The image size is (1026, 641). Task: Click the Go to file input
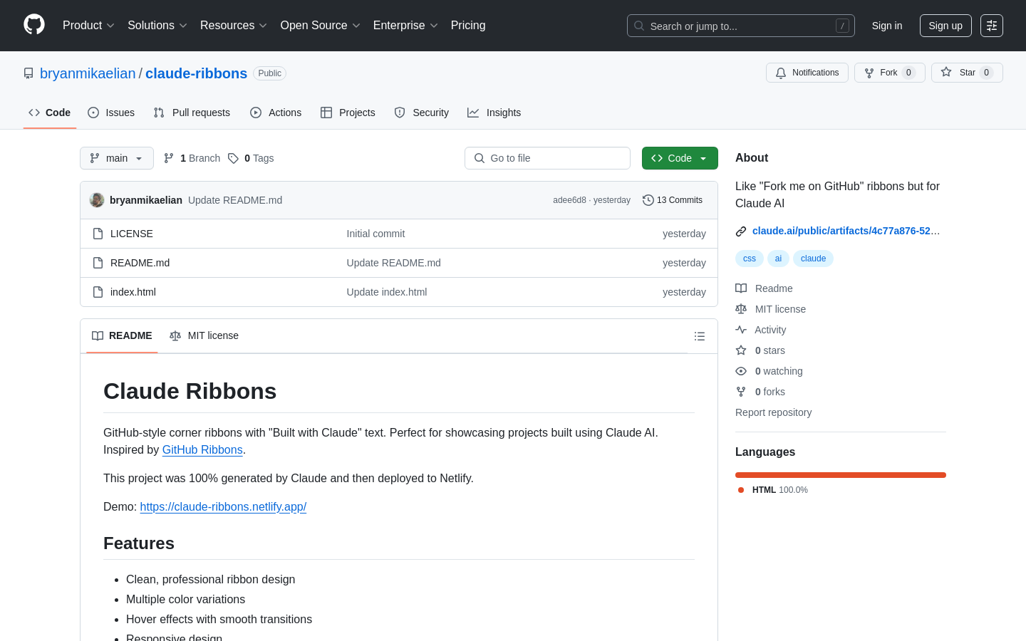click(x=547, y=158)
